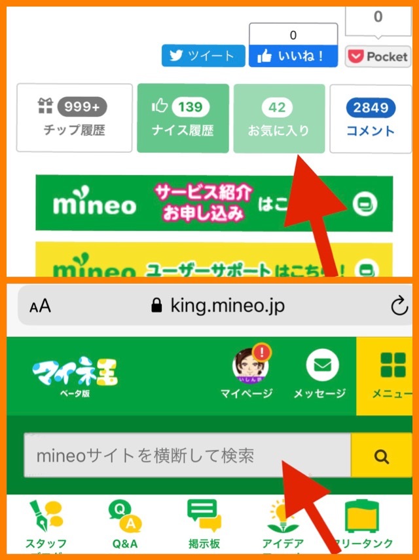Image resolution: width=419 pixels, height=560 pixels.
Task: Tap the king.mineo.jp address field
Action: click(217, 306)
